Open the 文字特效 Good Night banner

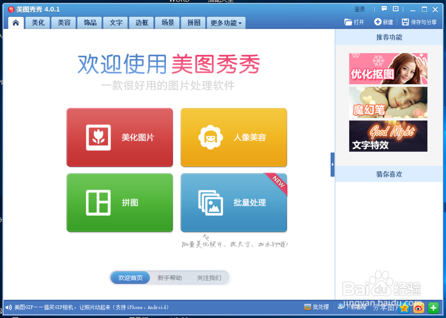388,136
